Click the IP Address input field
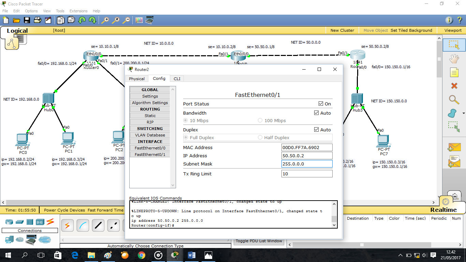 pos(307,156)
